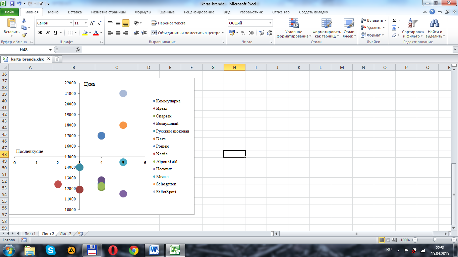The width and height of the screenshot is (458, 257).
Task: Insert a new worksheet tab icon
Action: click(80, 234)
